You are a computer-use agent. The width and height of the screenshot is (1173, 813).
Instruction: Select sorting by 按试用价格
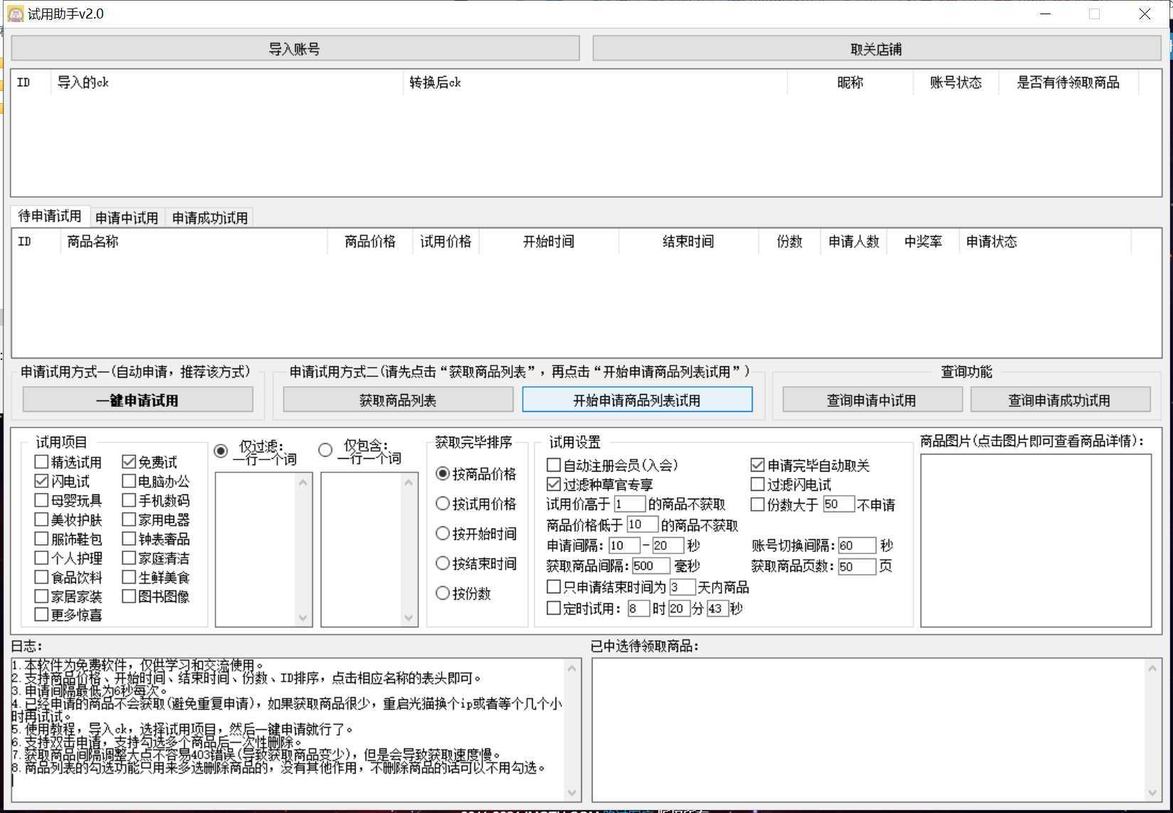(x=443, y=503)
